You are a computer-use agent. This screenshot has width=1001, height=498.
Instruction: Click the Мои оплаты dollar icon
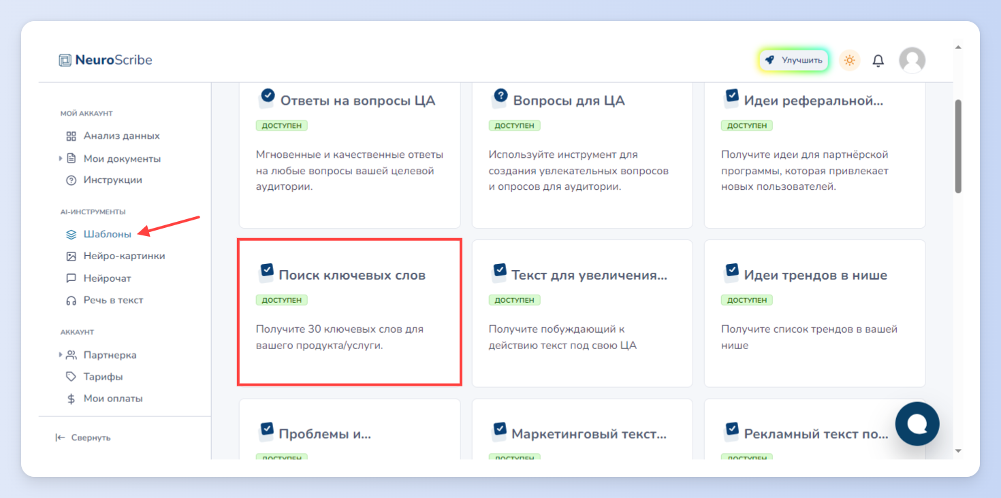click(x=71, y=399)
